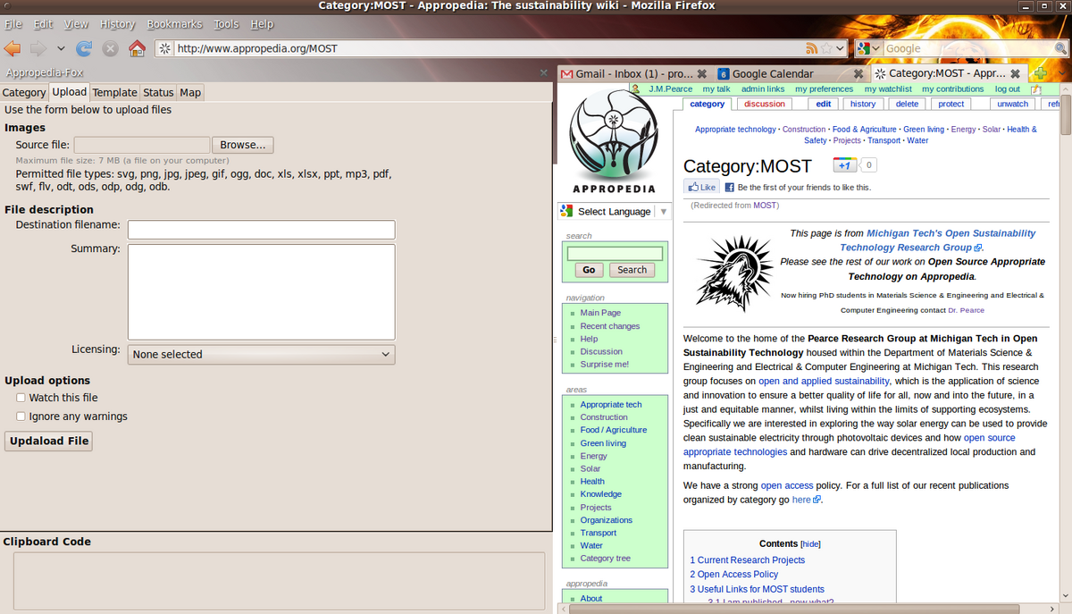
Task: Go to the browser home page icon
Action: (x=137, y=48)
